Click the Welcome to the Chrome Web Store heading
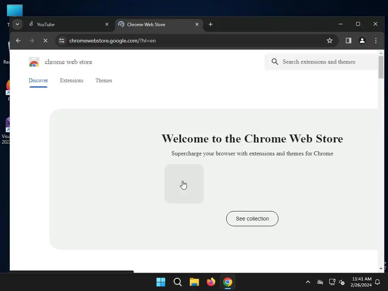The width and height of the screenshot is (388, 291). click(252, 139)
